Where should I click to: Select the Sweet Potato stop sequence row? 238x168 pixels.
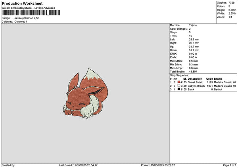[203, 82]
